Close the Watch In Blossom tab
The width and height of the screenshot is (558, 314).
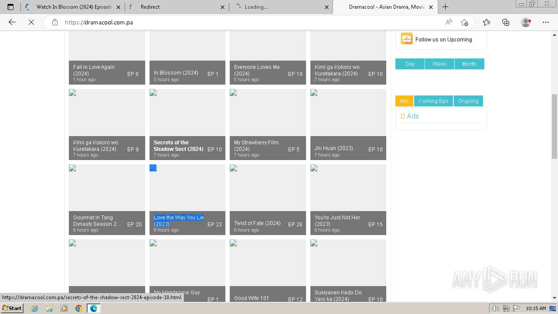tap(119, 7)
